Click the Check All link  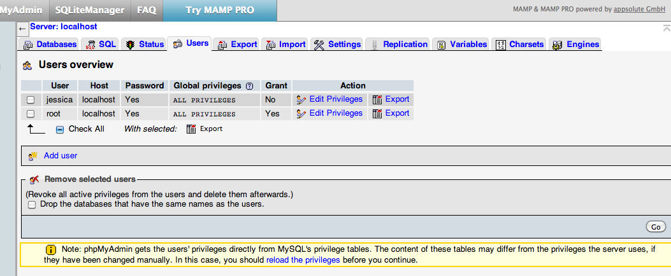point(87,129)
